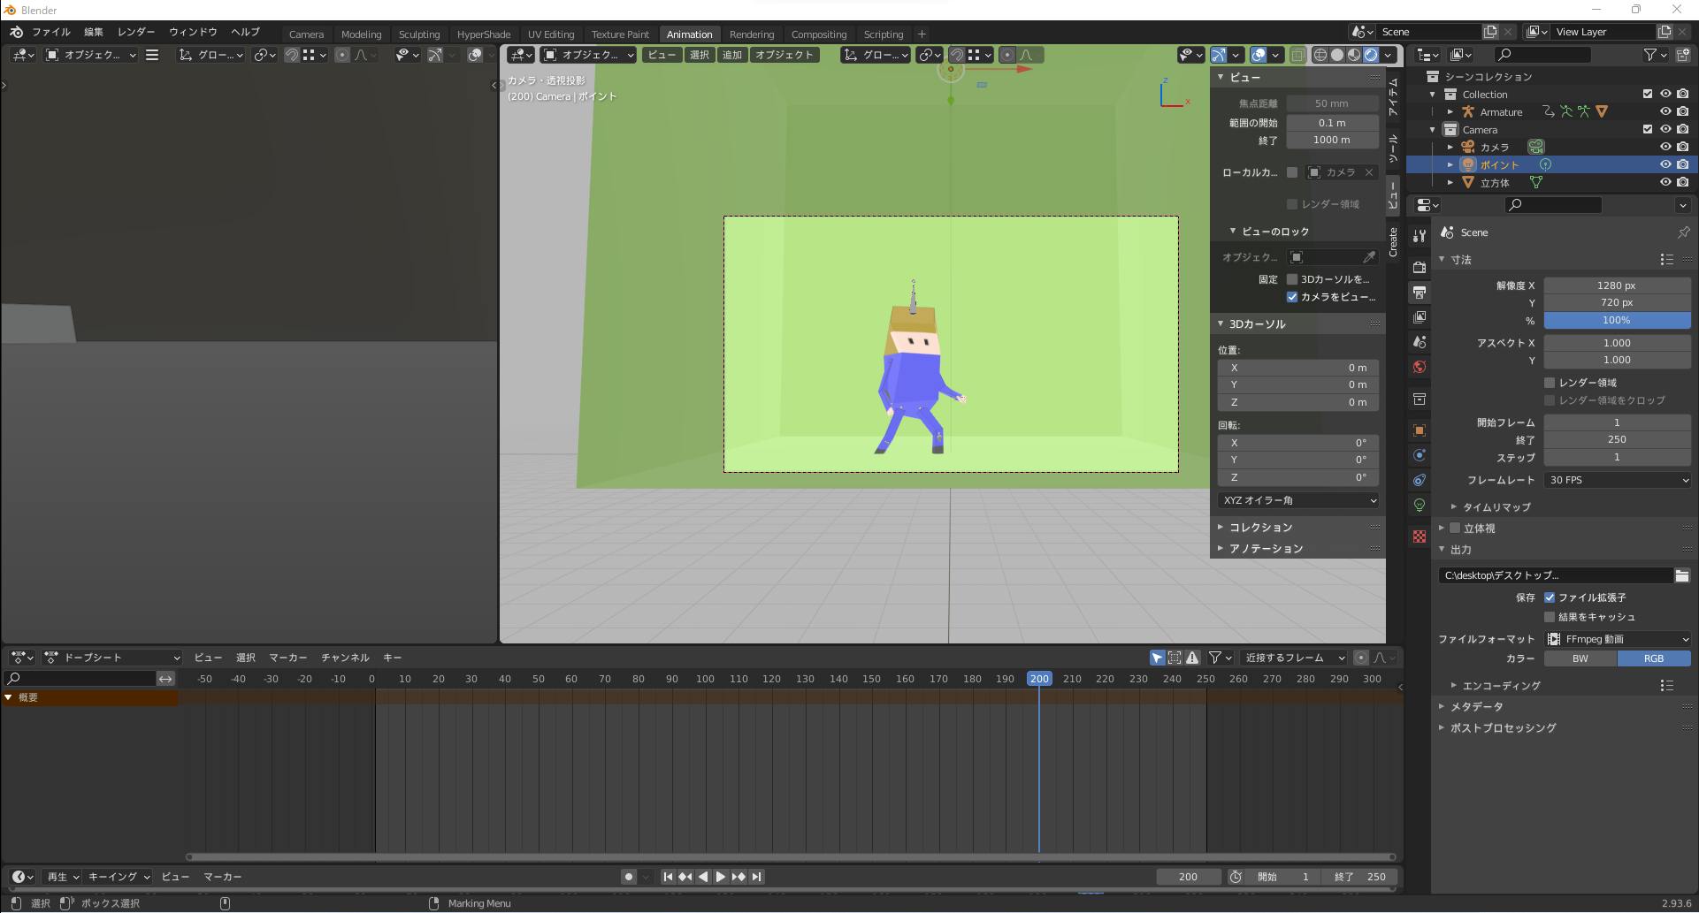Screen dimensions: 1699x913
Task: Switch to the Modeling workspace tab
Action: point(361,34)
